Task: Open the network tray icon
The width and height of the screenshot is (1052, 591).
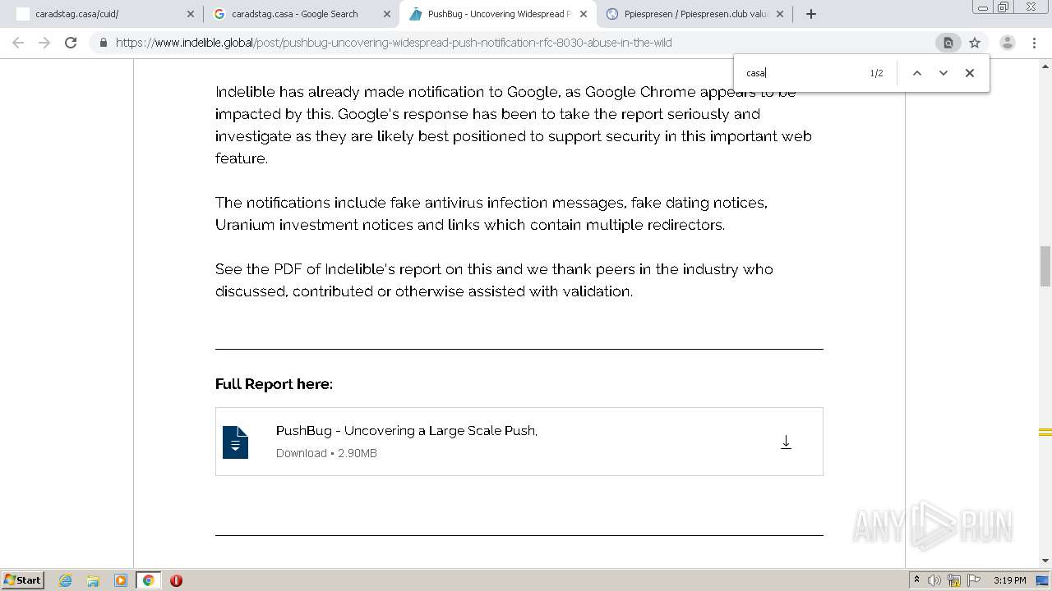Action: click(x=954, y=580)
